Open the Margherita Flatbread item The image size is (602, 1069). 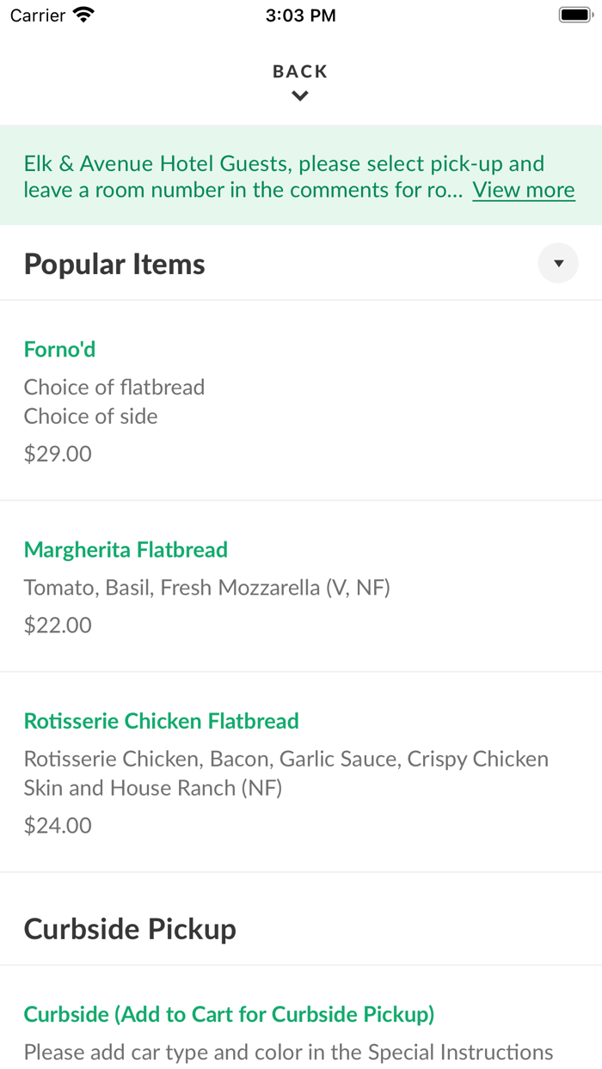[x=126, y=550]
